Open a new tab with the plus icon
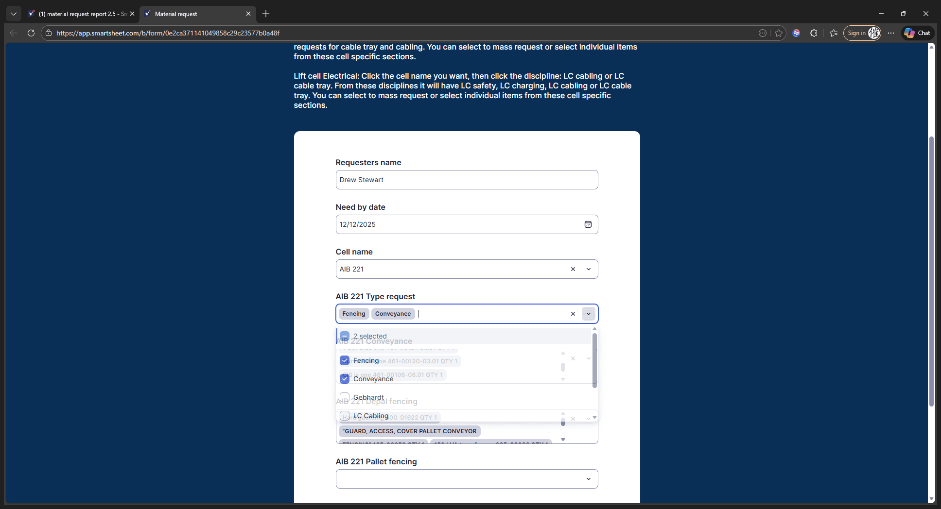Screen dimensions: 941x509 click(x=266, y=14)
